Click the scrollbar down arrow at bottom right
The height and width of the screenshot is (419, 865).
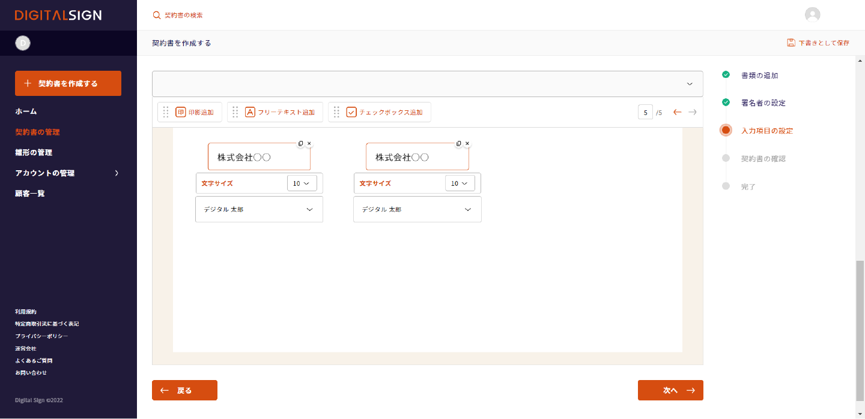pyautogui.click(x=860, y=414)
